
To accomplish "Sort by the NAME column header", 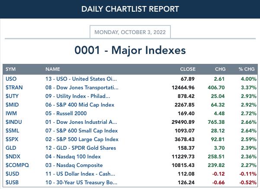I will [53, 69].
